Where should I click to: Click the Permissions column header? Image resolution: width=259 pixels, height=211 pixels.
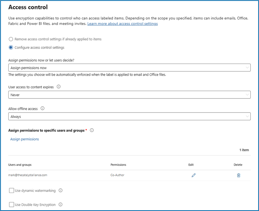118,165
